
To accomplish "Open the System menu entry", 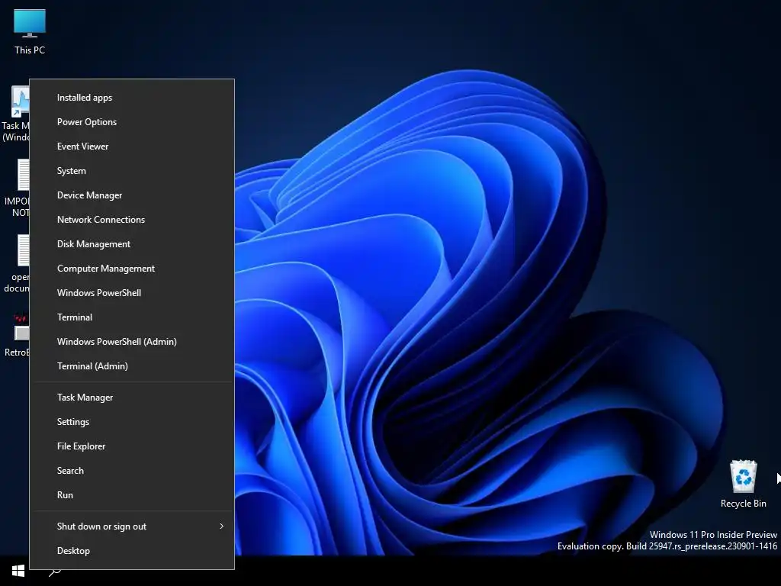I will [x=132, y=171].
